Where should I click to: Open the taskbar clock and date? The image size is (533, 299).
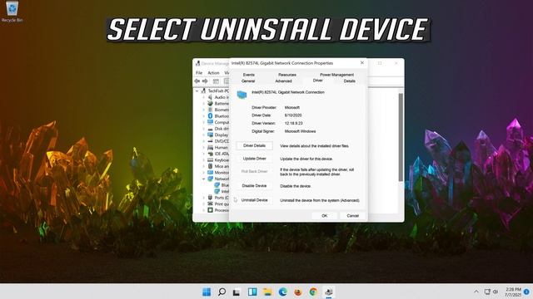pyautogui.click(x=513, y=292)
